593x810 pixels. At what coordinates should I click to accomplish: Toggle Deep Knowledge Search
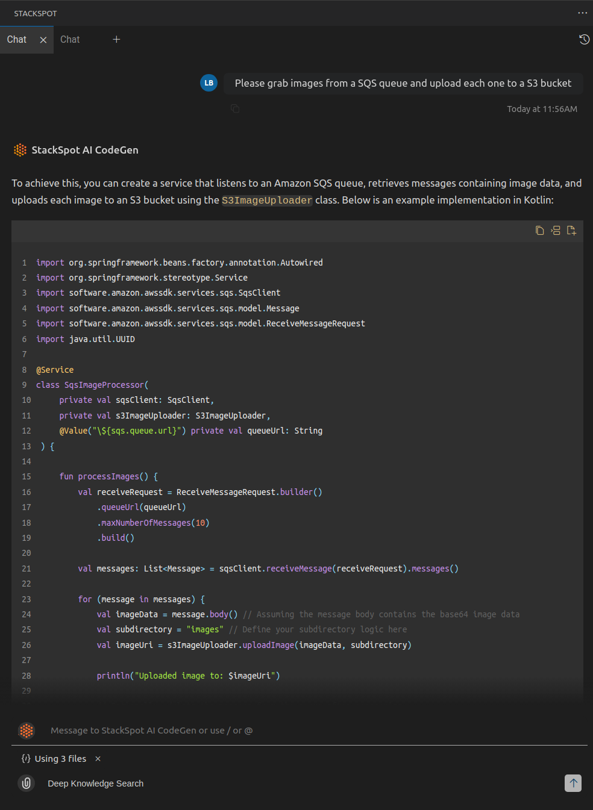click(95, 784)
